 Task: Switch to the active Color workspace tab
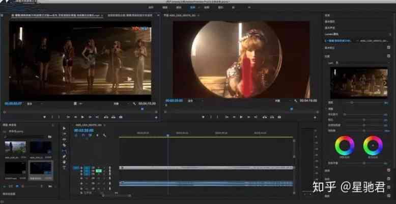tap(192, 8)
